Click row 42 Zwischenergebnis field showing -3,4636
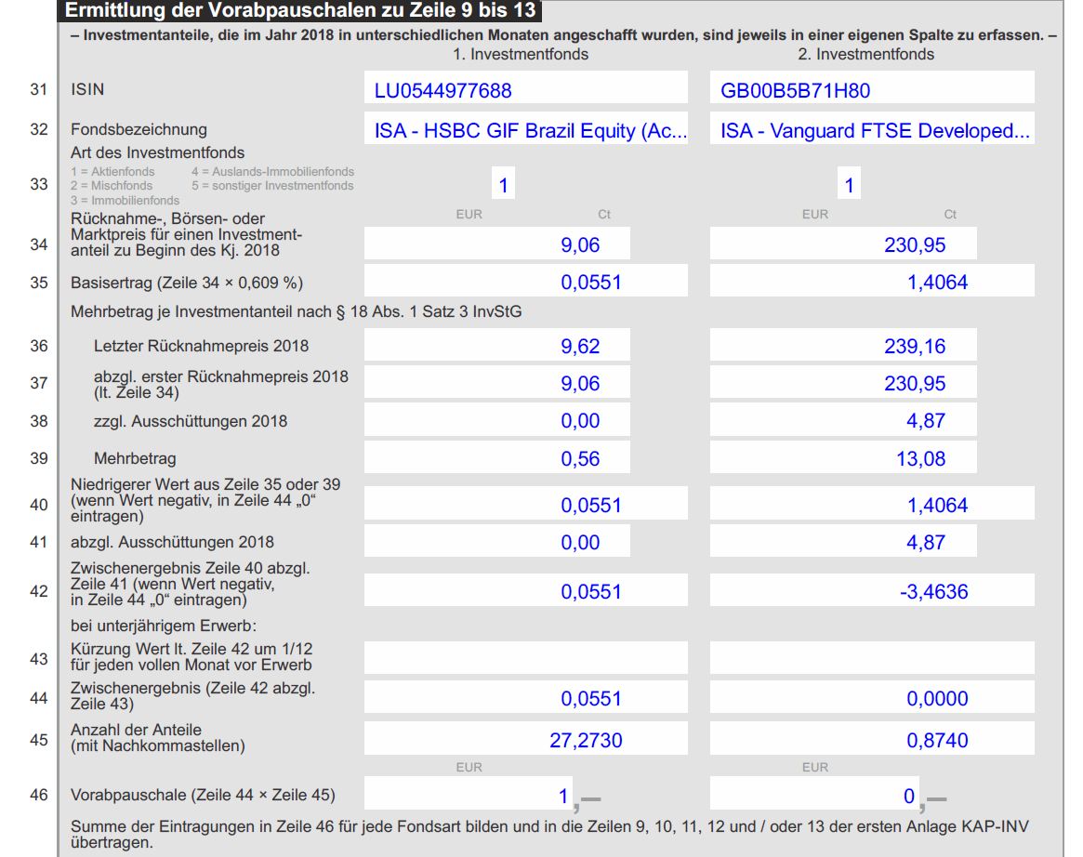 tap(871, 591)
